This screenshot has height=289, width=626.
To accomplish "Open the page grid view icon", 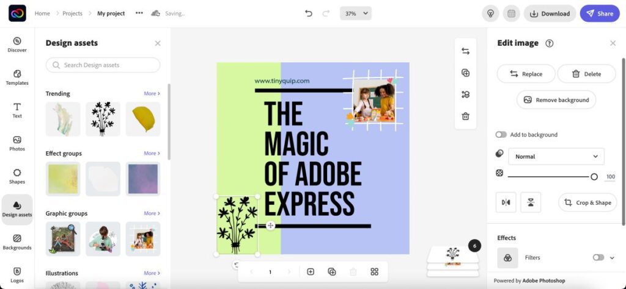I will click(x=375, y=271).
